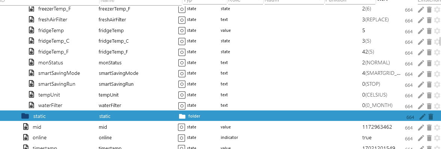Open settings gear for mid

(x=437, y=128)
